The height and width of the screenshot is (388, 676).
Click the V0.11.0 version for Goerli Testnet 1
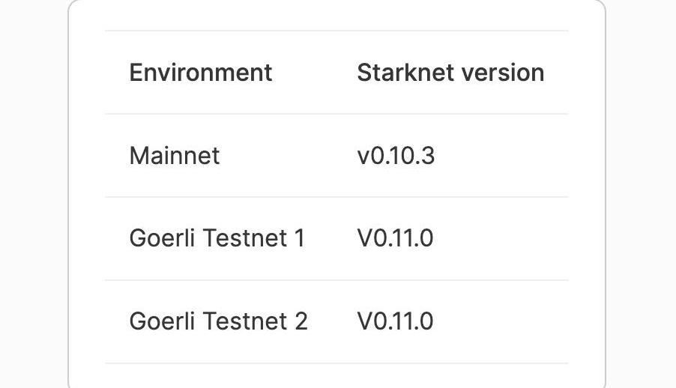(395, 239)
